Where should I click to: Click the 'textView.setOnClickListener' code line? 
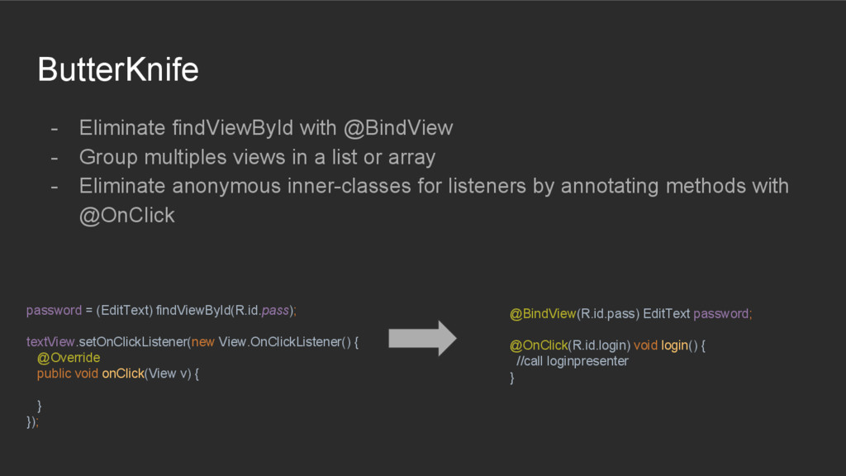click(192, 342)
